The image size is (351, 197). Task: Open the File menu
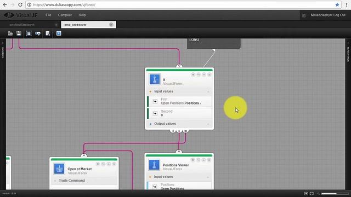[48, 15]
